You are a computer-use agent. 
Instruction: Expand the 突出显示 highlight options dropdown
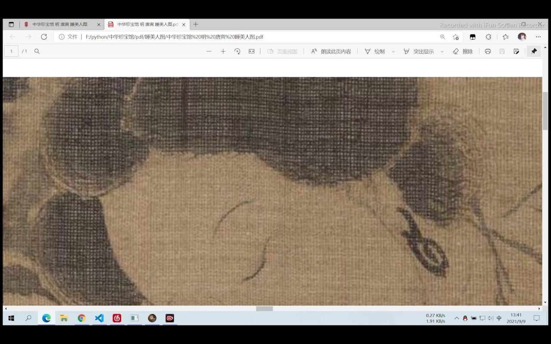coord(442,51)
